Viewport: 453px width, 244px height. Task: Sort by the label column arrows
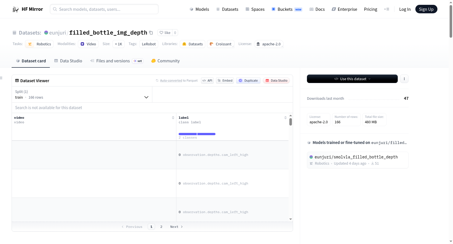coord(285,118)
